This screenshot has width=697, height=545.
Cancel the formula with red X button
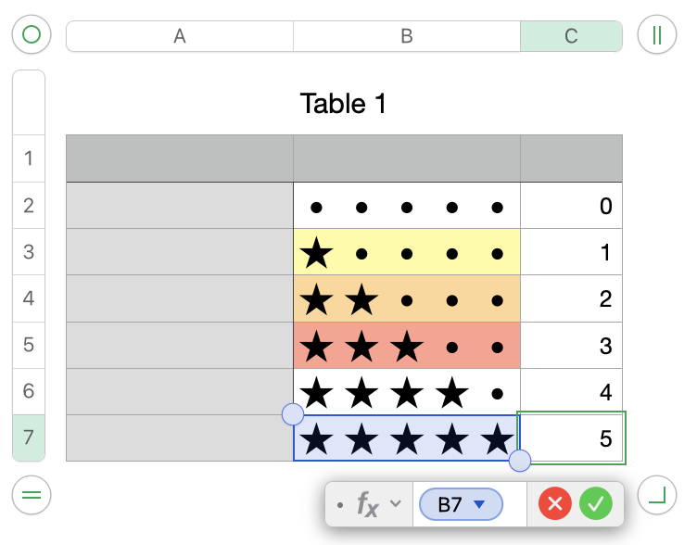click(x=555, y=504)
